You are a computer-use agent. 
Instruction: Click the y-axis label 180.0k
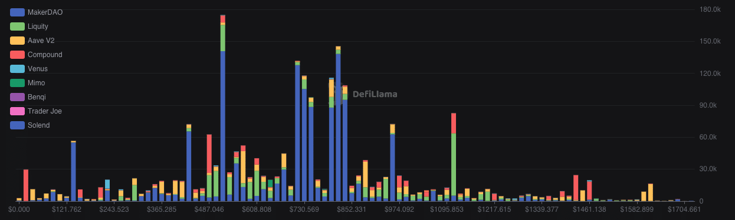(710, 10)
